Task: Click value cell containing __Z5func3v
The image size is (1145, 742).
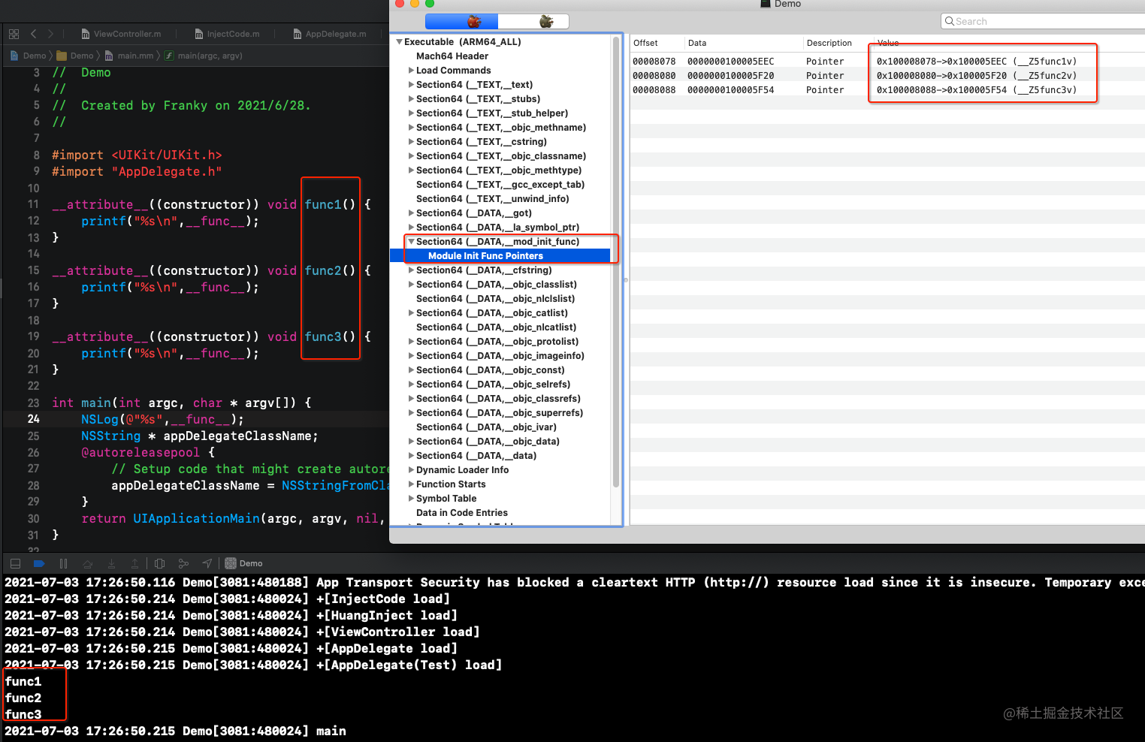Action: tap(977, 90)
